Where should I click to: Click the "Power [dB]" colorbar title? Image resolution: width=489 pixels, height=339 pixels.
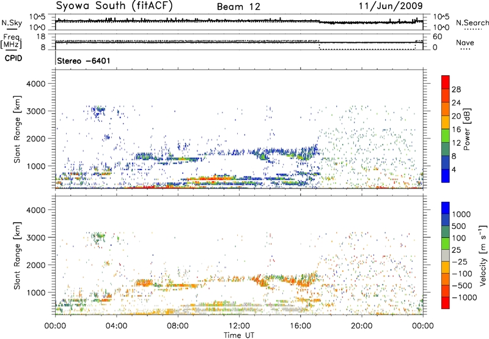[466, 129]
